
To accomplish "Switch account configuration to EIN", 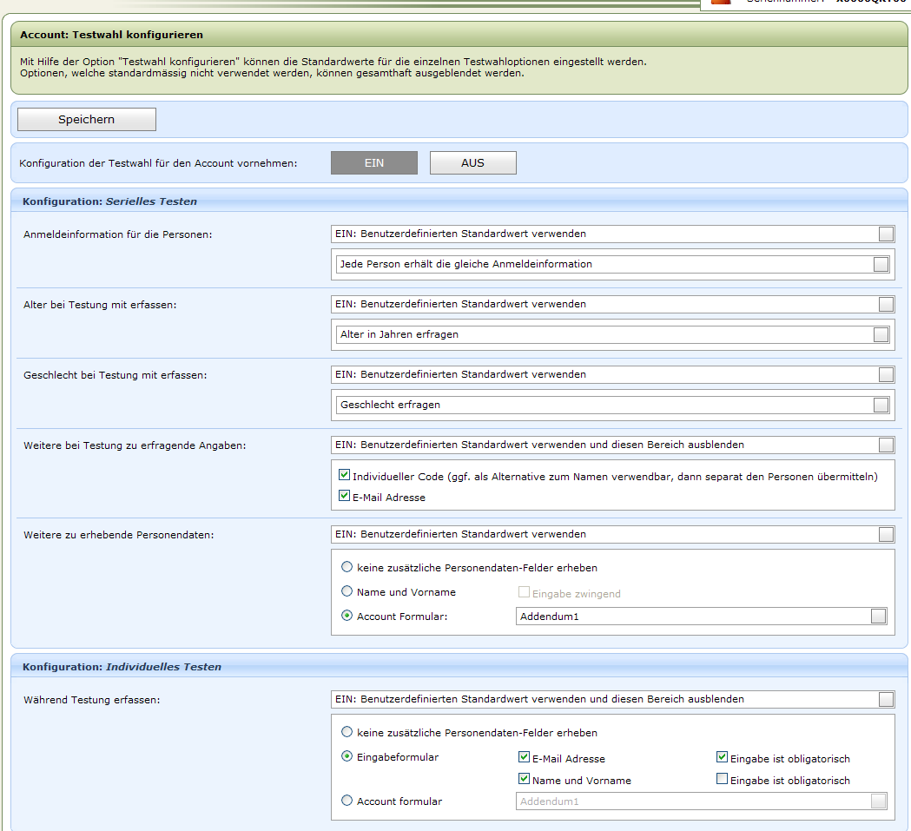I will (x=373, y=163).
